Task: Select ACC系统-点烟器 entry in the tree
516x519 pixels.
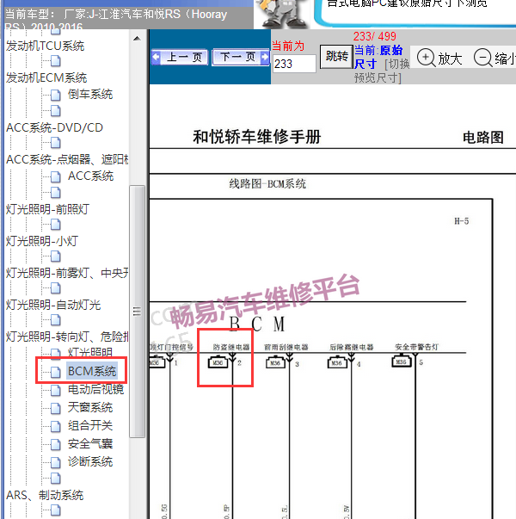Action: point(67,159)
